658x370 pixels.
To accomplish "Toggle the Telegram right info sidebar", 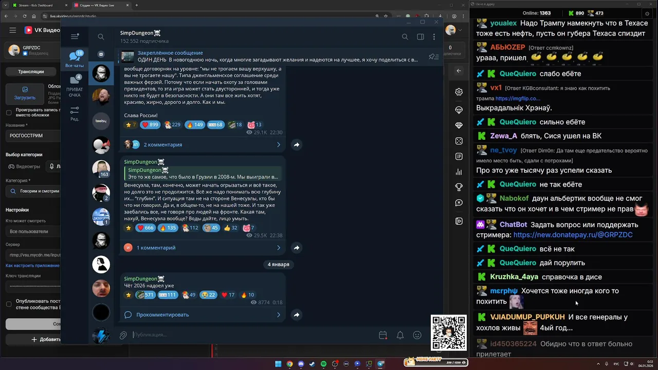I will click(x=421, y=37).
